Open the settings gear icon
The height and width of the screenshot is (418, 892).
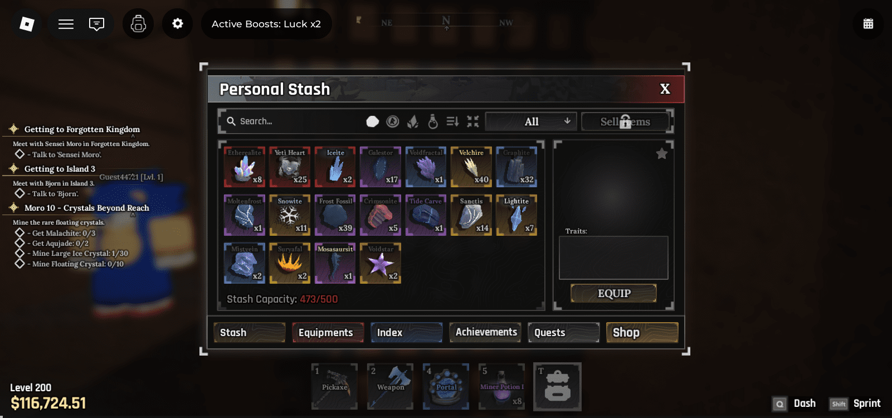(x=178, y=24)
